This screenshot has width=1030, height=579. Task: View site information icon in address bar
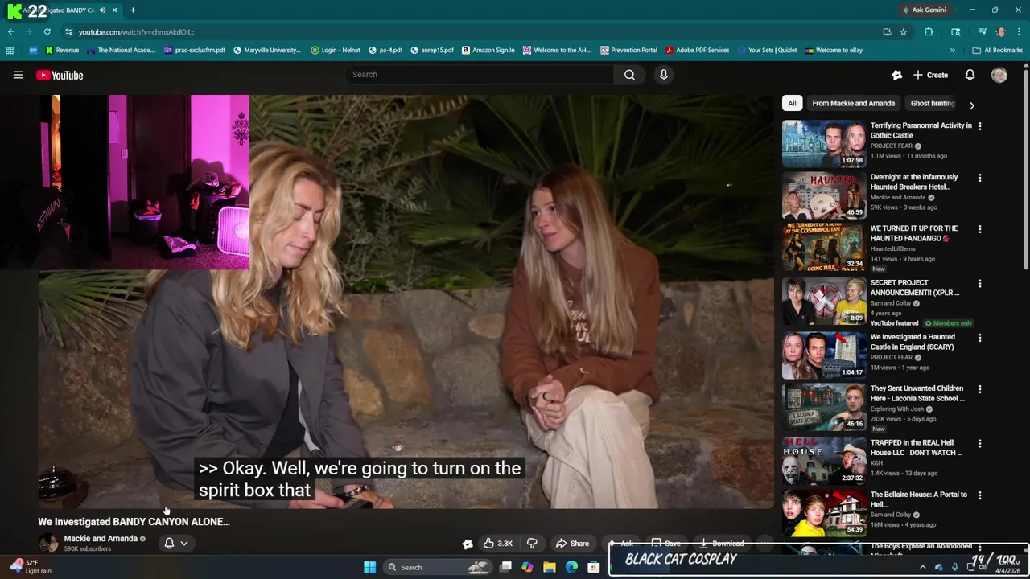pos(69,32)
